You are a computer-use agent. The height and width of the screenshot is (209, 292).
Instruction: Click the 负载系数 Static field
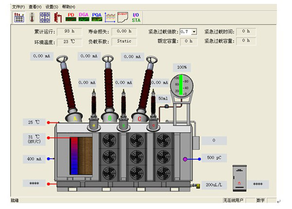[x=124, y=41]
